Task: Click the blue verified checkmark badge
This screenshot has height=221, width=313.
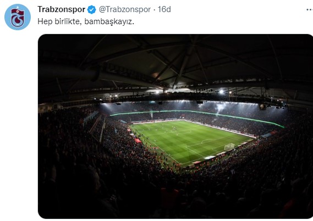Action: click(x=92, y=9)
